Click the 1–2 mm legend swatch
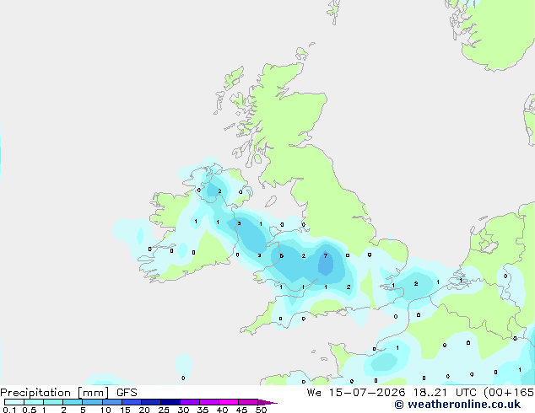Viewport: 535px width, 413px height. pos(53,402)
